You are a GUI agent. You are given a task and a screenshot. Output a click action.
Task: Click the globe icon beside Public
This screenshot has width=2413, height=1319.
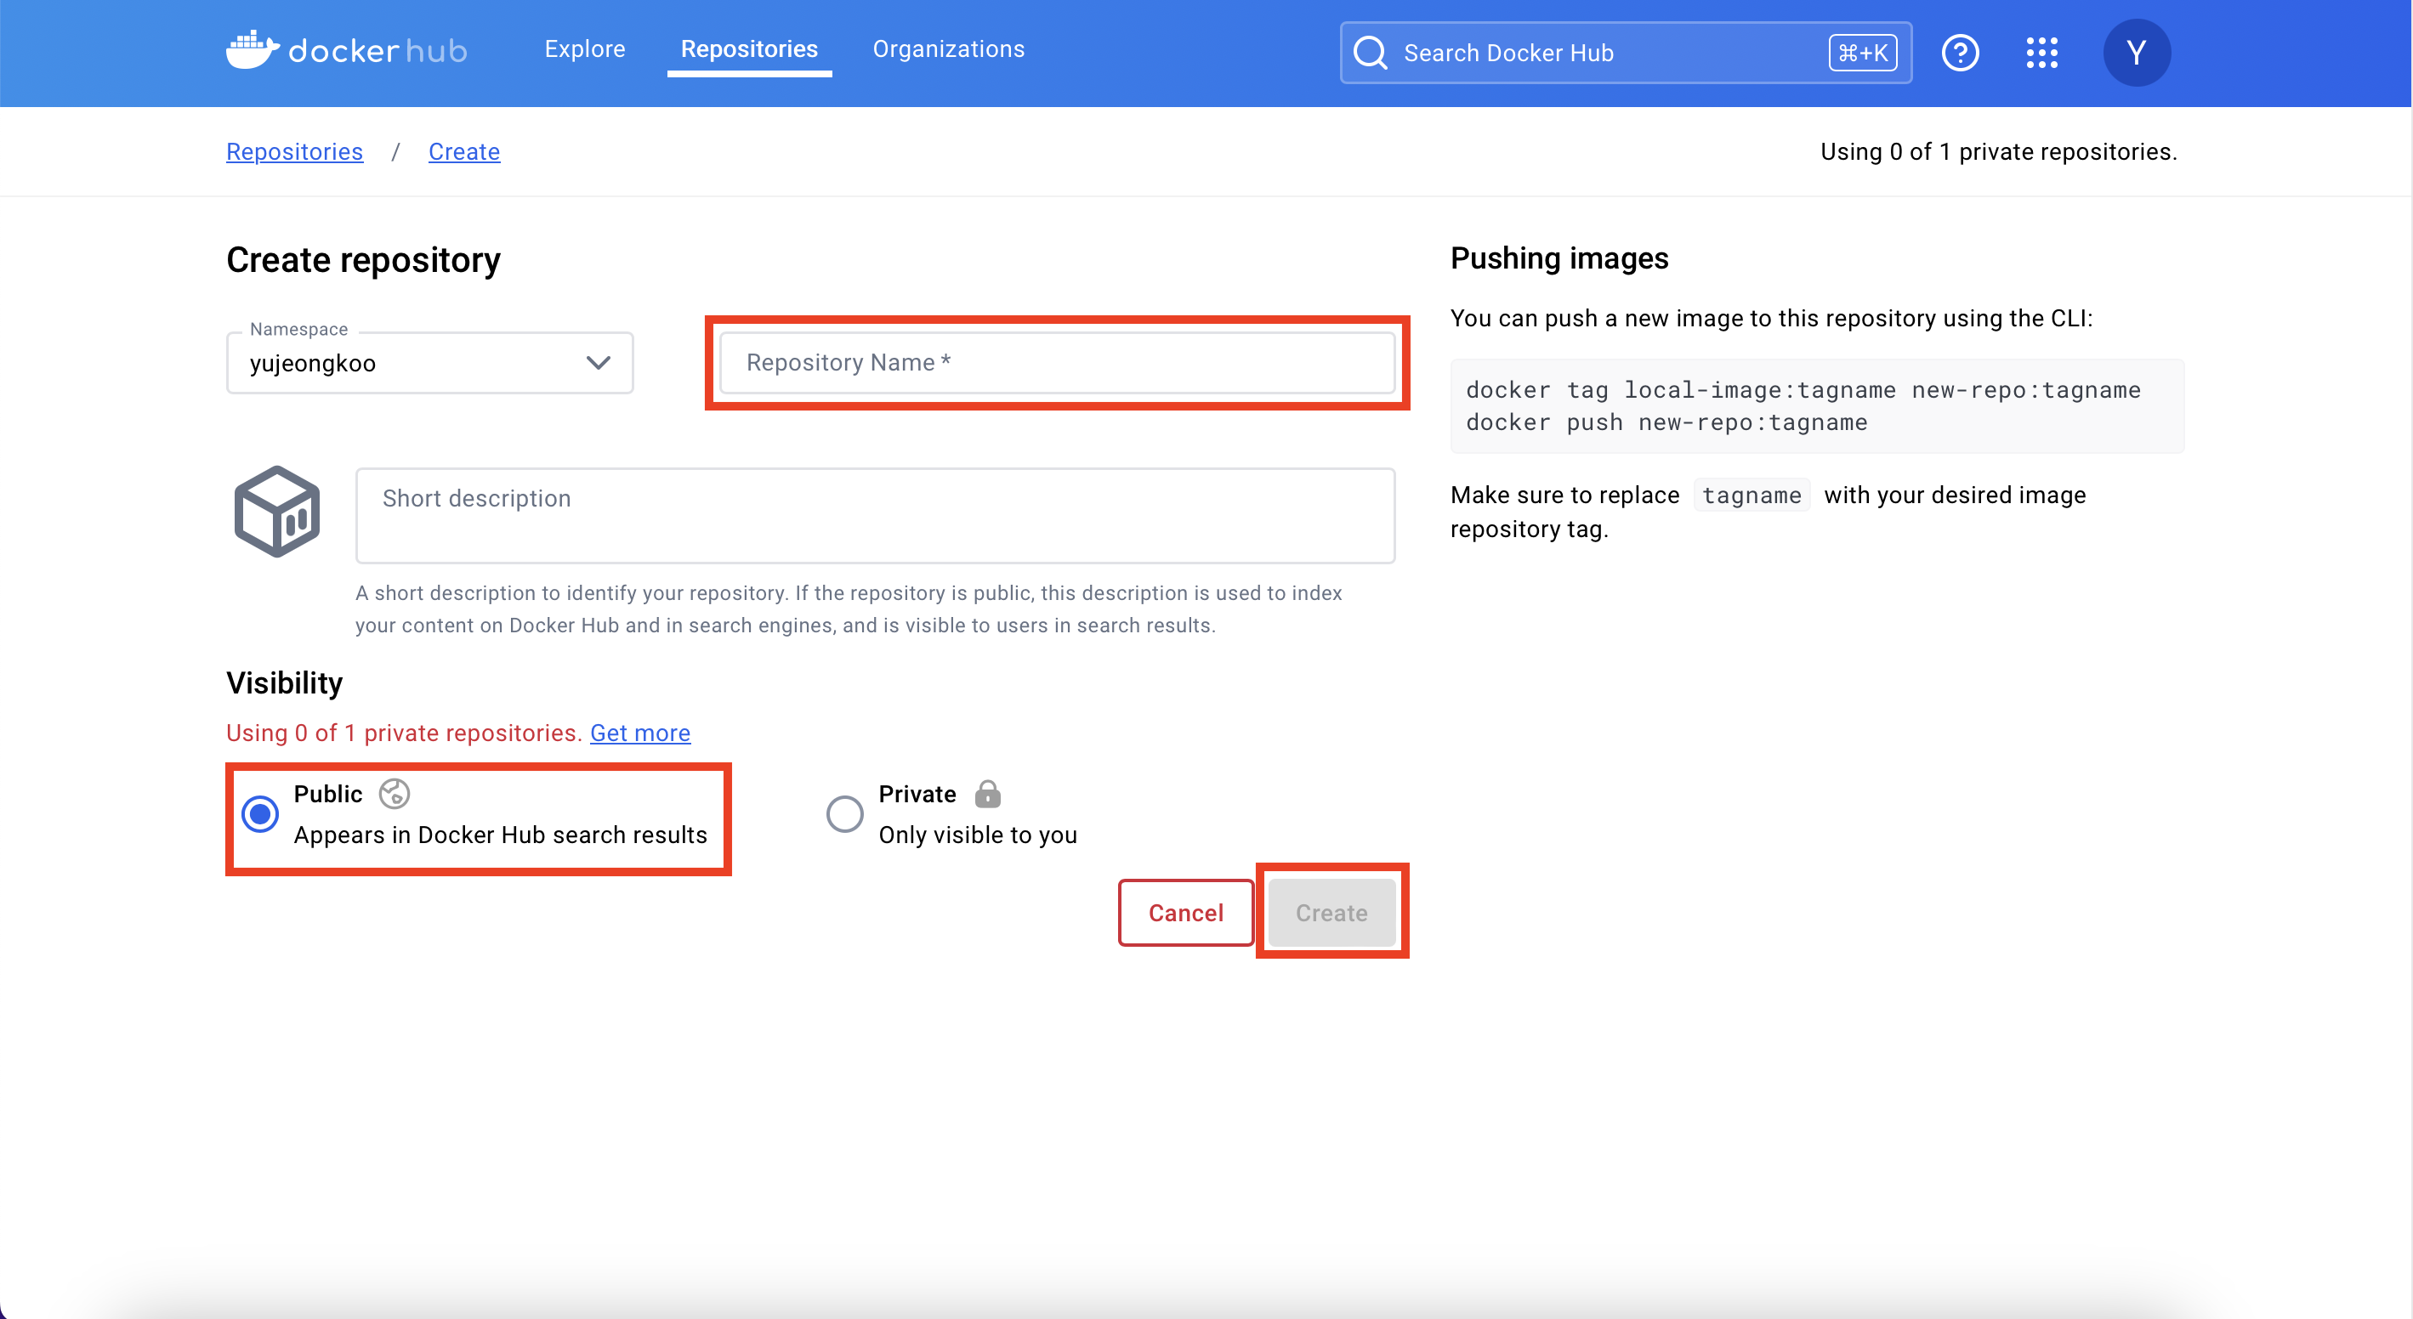[395, 793]
